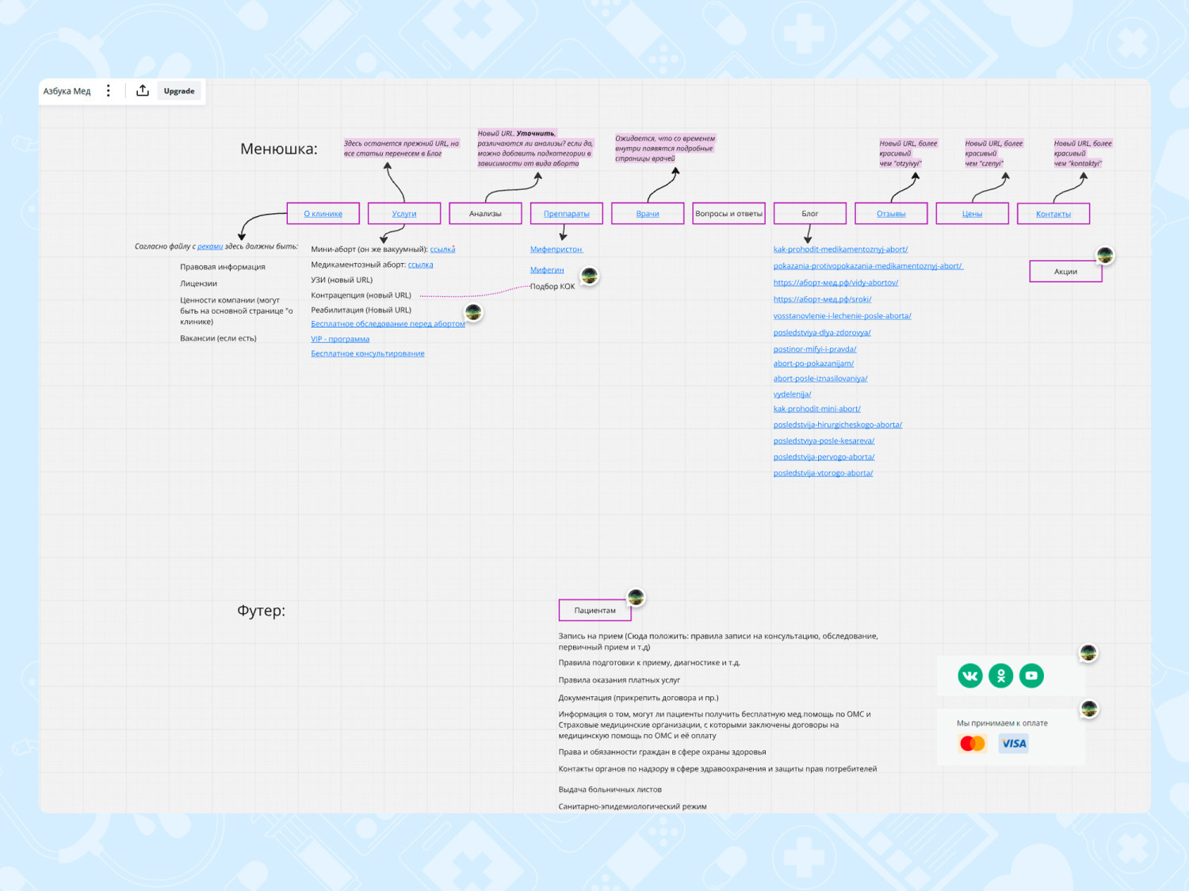Select the Блог menu box

click(810, 214)
